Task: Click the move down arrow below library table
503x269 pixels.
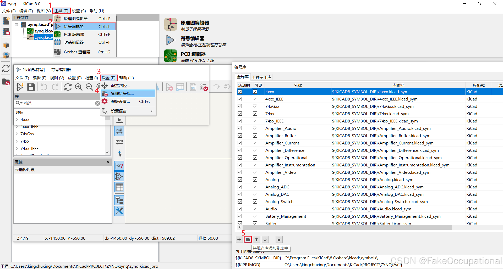Action: tap(265, 239)
